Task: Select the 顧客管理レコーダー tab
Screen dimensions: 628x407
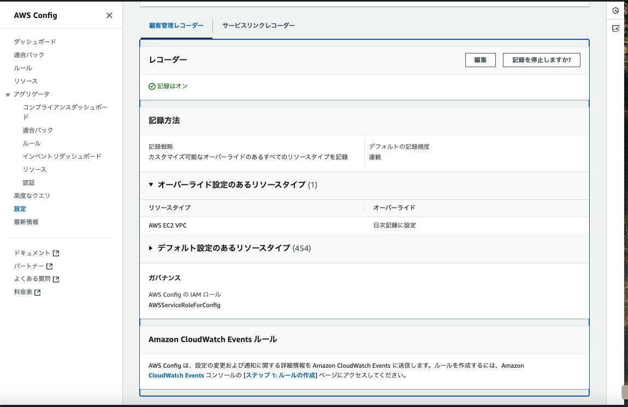Action: point(176,26)
